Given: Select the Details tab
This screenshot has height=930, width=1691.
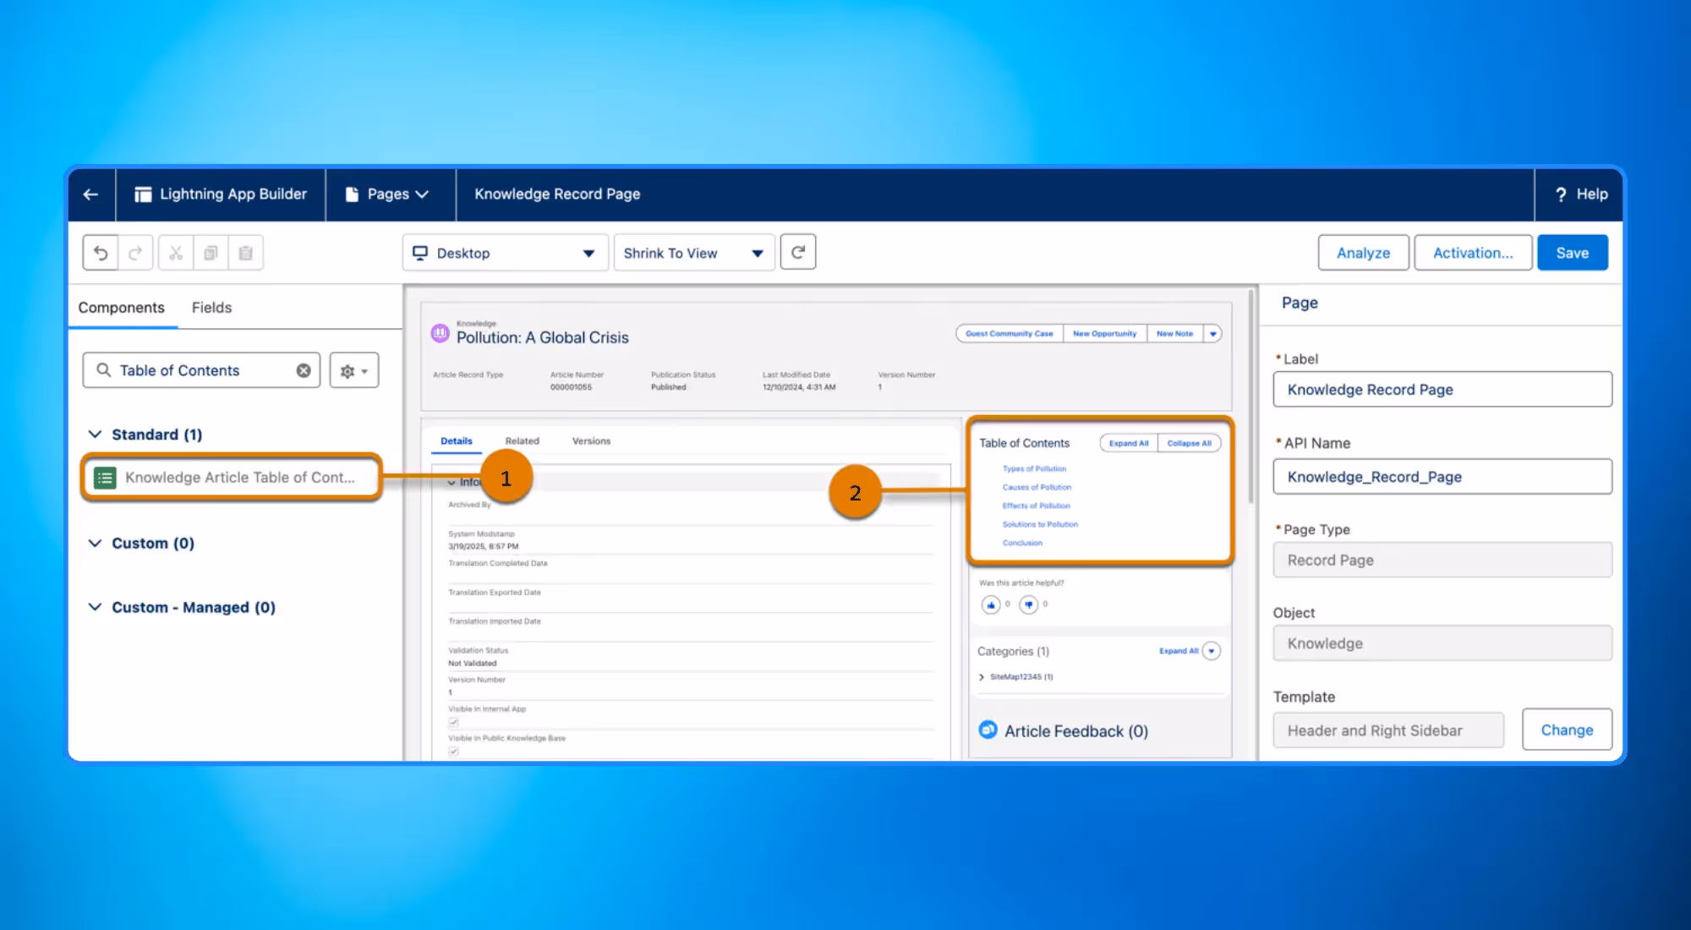Looking at the screenshot, I should (457, 441).
